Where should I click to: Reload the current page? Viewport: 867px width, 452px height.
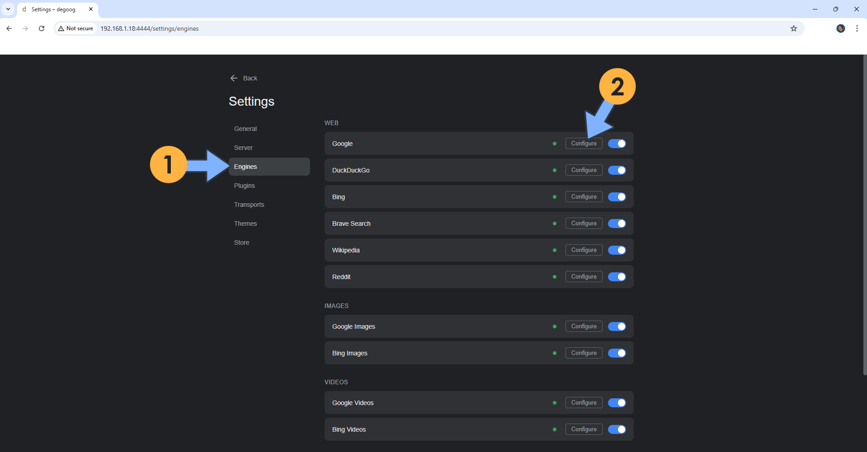pos(41,28)
